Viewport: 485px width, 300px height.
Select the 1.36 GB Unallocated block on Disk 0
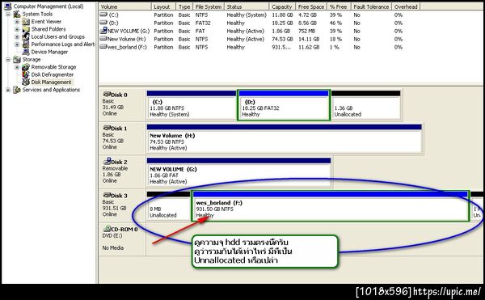366,105
